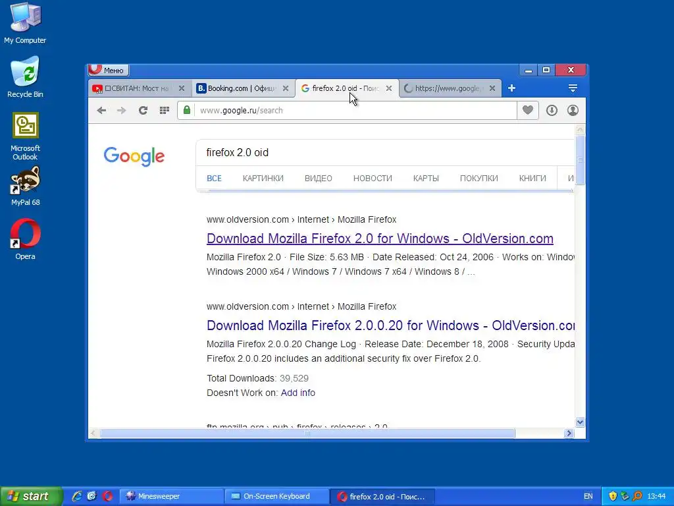Open Speed Dial grid icon
This screenshot has height=506, width=674.
tap(164, 111)
